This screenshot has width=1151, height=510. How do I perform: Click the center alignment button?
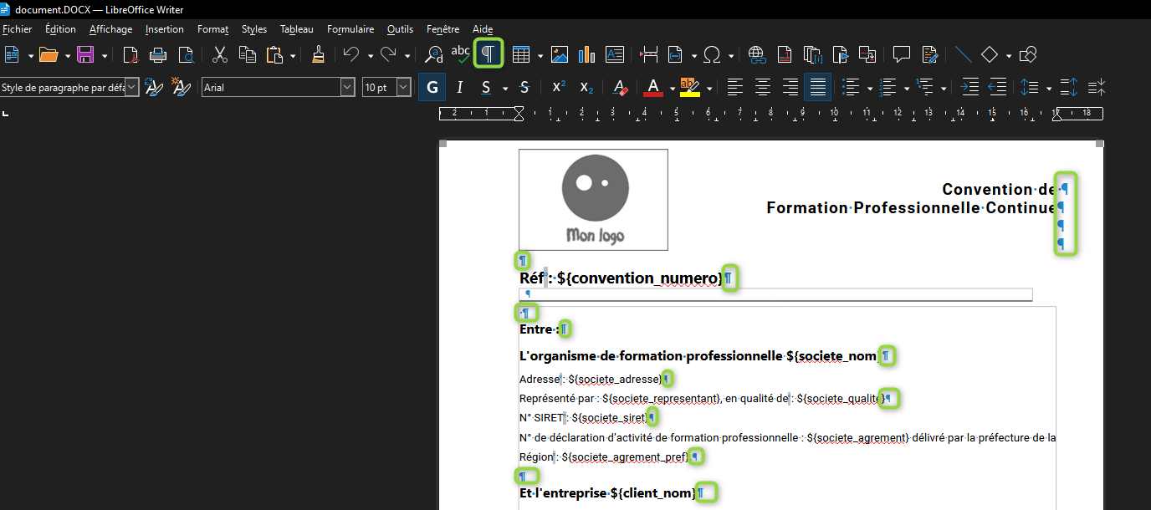coord(763,87)
